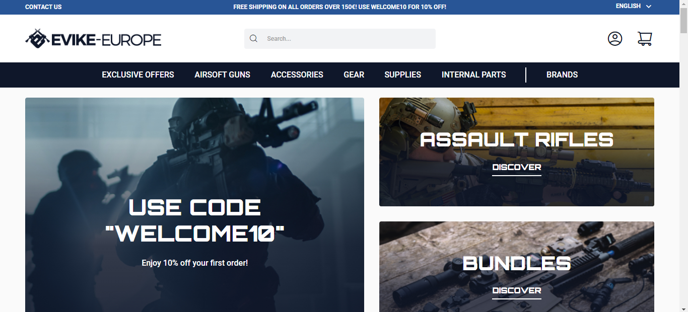Image resolution: width=688 pixels, height=312 pixels.
Task: Click the Contact Us link
Action: coord(43,7)
